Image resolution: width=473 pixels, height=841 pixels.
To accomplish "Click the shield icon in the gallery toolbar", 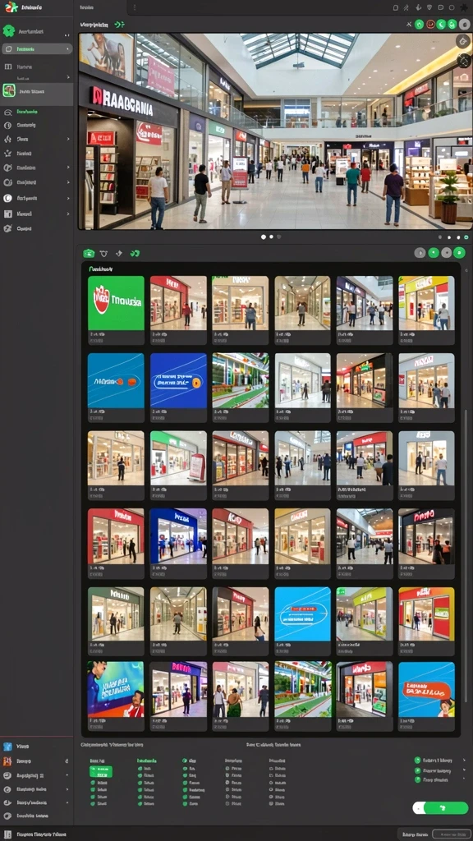I will pyautogui.click(x=104, y=253).
